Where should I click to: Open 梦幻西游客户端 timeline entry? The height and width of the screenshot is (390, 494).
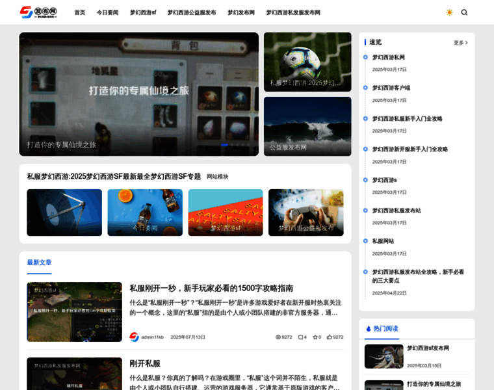[391, 88]
